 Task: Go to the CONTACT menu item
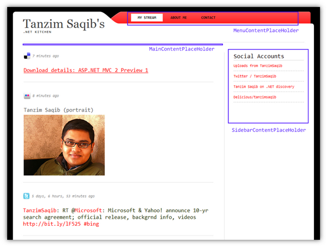tap(208, 18)
